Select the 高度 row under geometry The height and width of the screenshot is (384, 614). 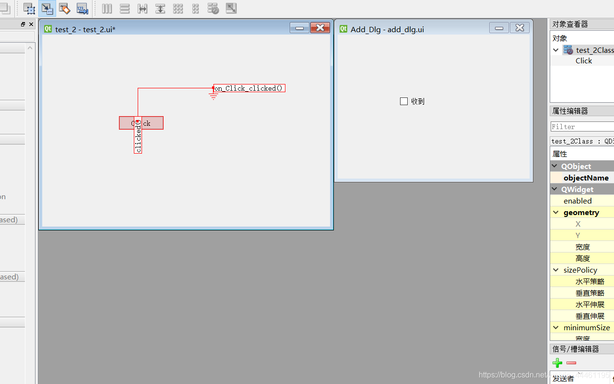582,258
